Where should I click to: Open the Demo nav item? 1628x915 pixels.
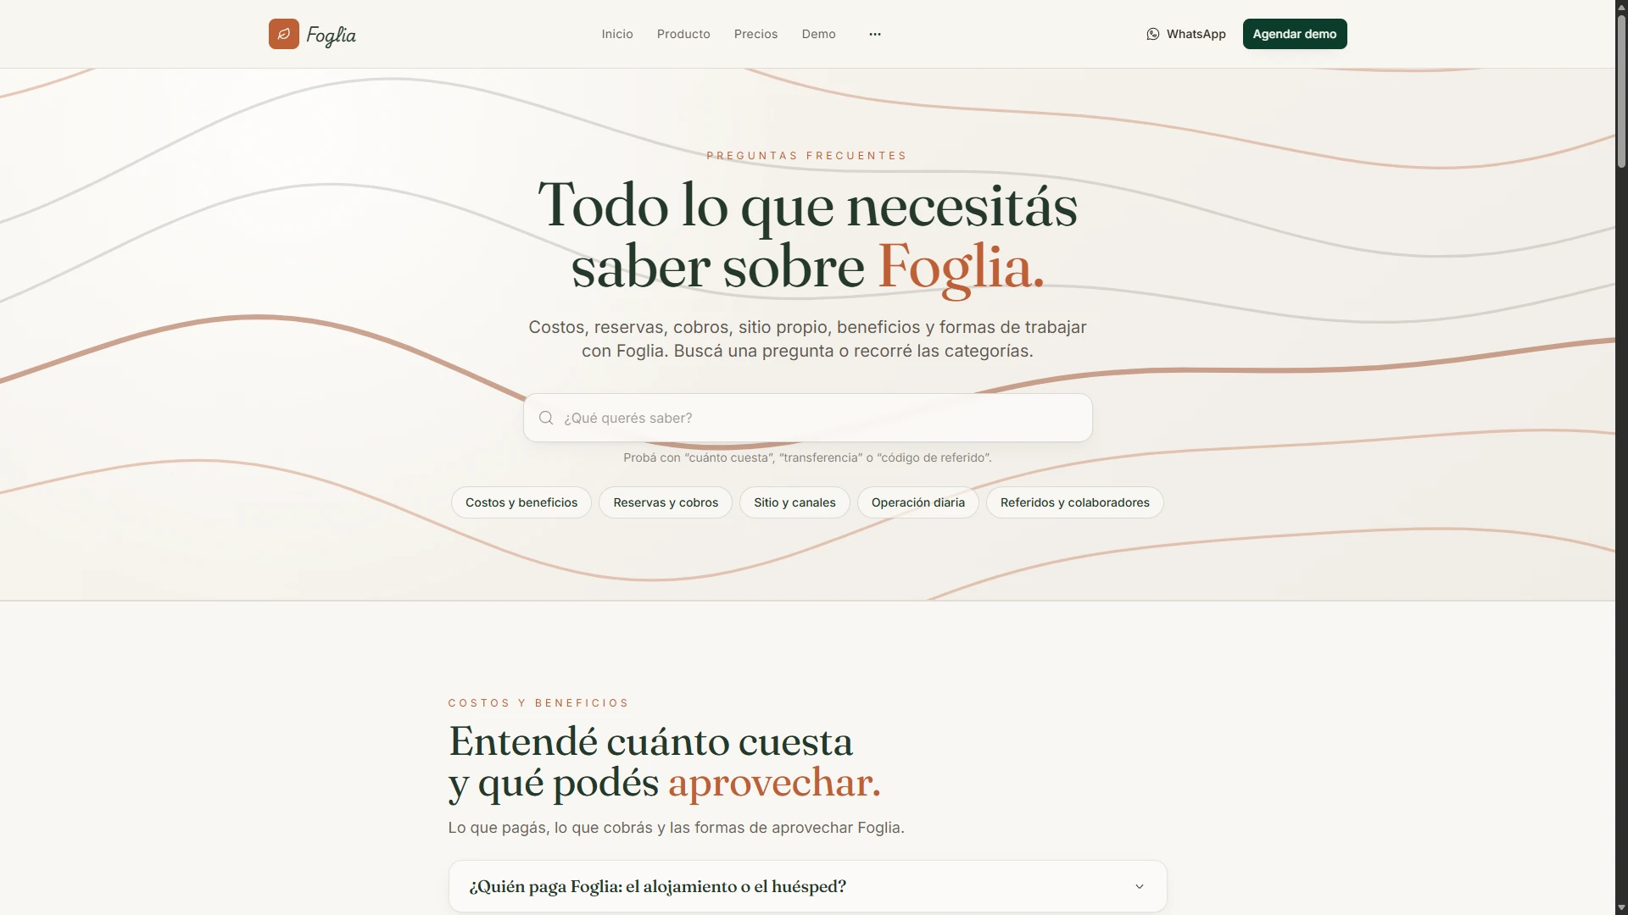[x=819, y=34]
